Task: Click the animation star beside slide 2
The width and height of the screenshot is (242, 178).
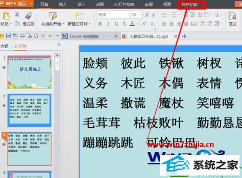Action: pyautogui.click(x=4, y=106)
